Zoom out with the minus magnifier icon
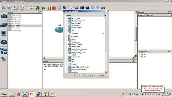 (98, 8)
